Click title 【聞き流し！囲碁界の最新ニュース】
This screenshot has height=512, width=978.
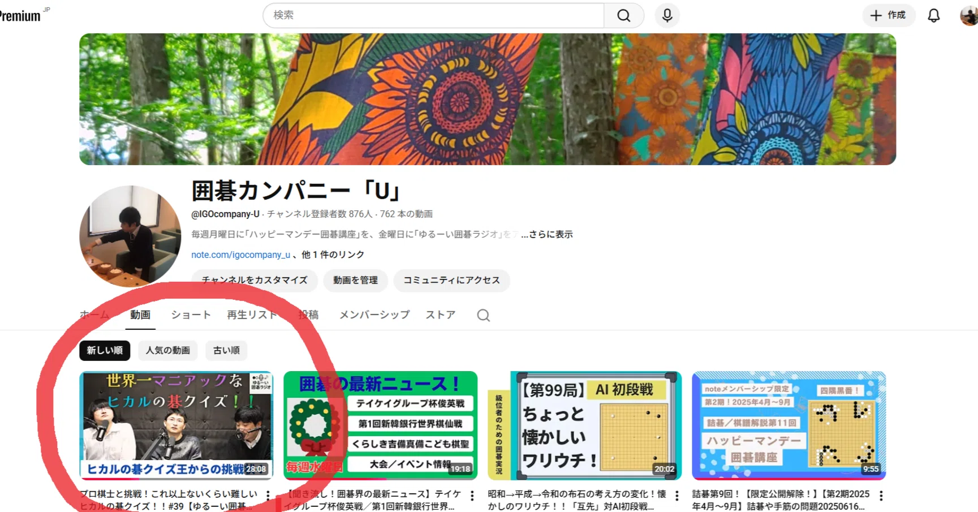click(373, 500)
